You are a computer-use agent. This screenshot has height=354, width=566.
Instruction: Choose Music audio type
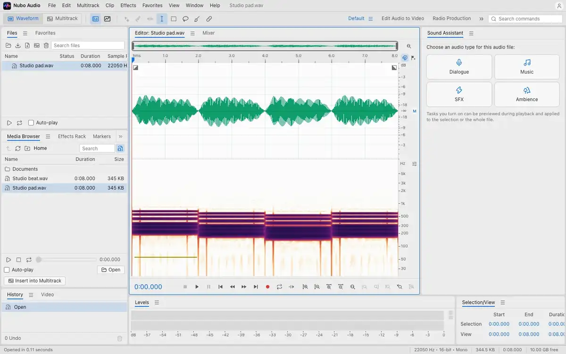point(527,67)
